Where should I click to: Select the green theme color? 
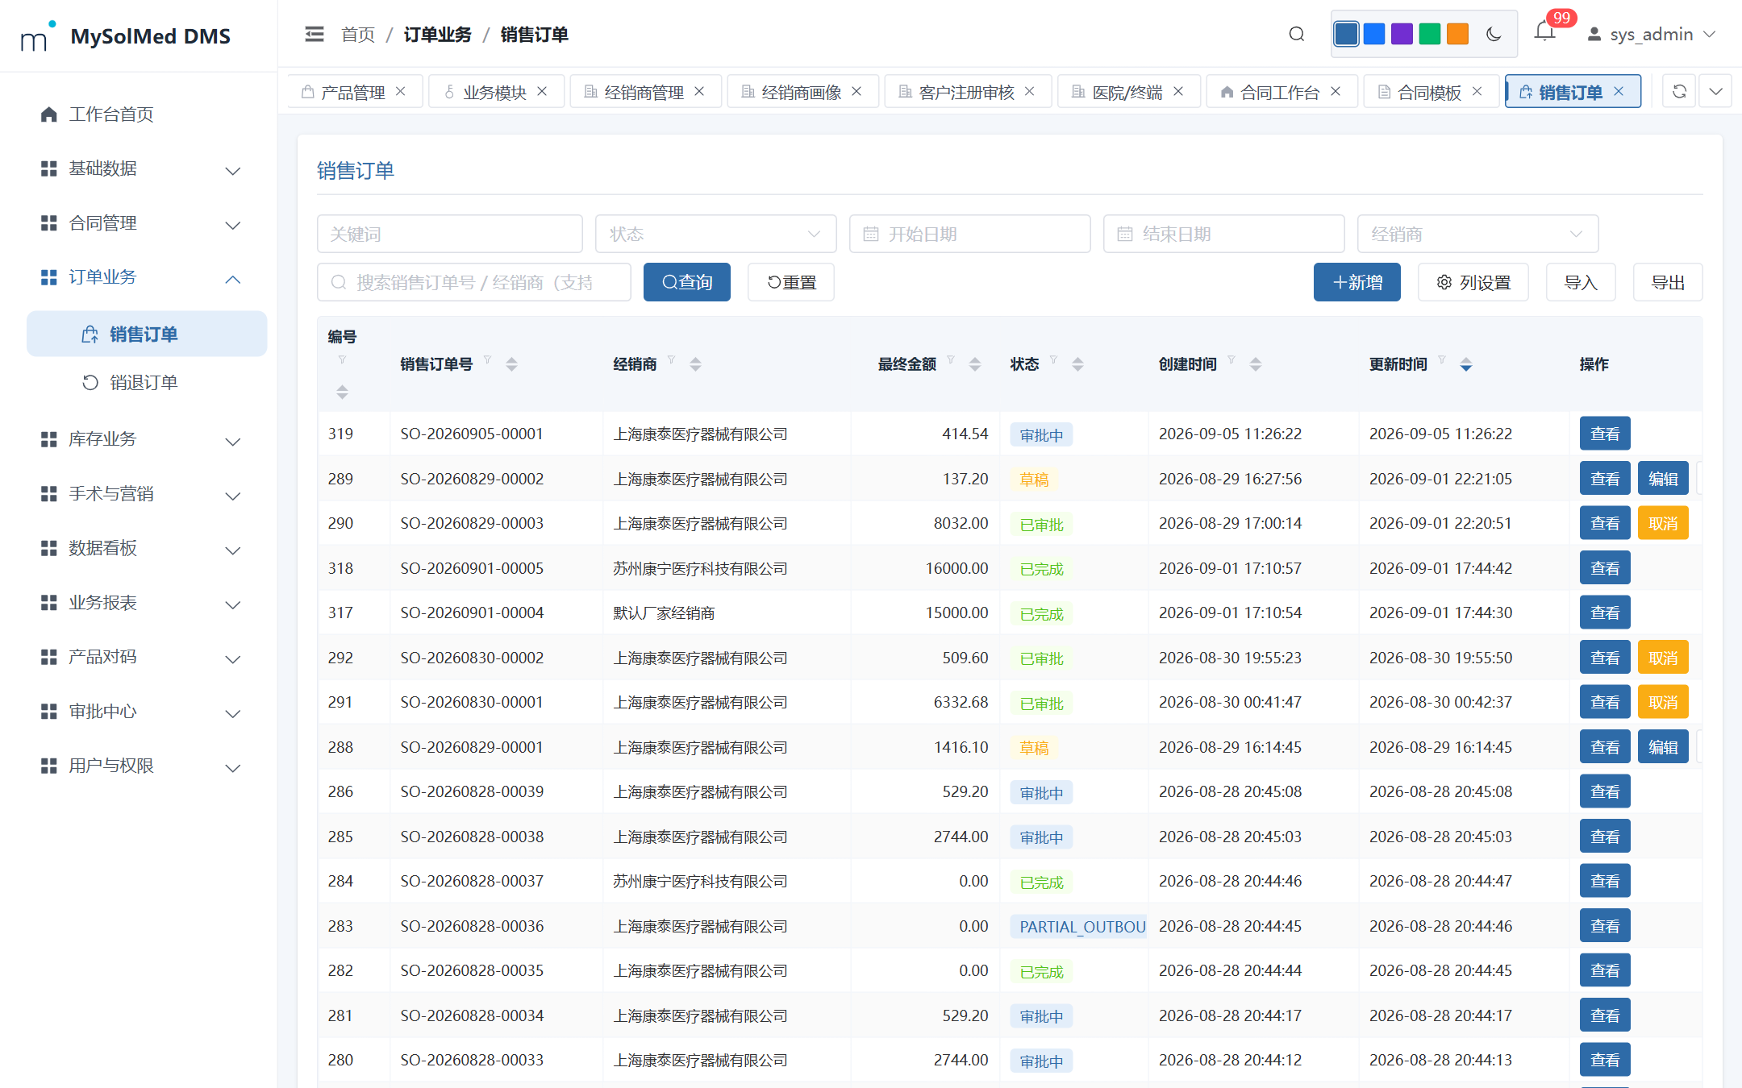(x=1429, y=34)
